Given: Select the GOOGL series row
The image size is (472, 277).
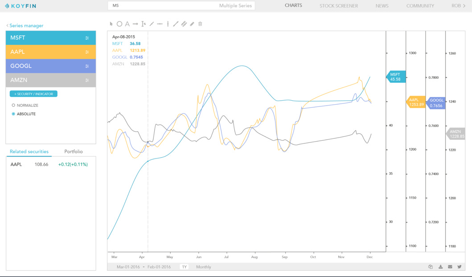Looking at the screenshot, I should pos(50,66).
